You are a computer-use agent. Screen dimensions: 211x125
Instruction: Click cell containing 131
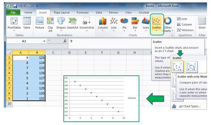37,99
